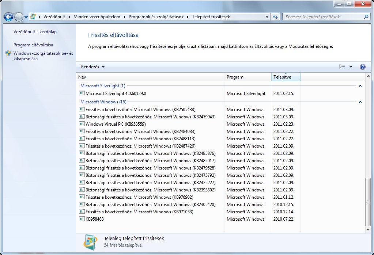Click the icon of security update KB2479628

pos(82,168)
